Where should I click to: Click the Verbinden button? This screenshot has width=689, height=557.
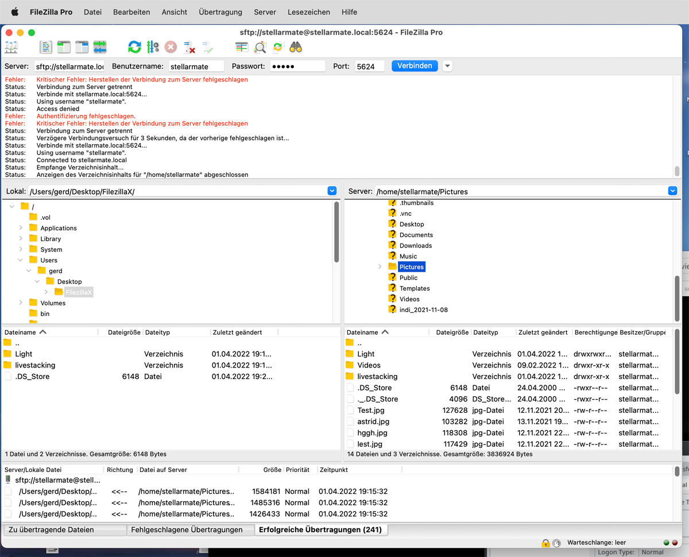tap(415, 66)
